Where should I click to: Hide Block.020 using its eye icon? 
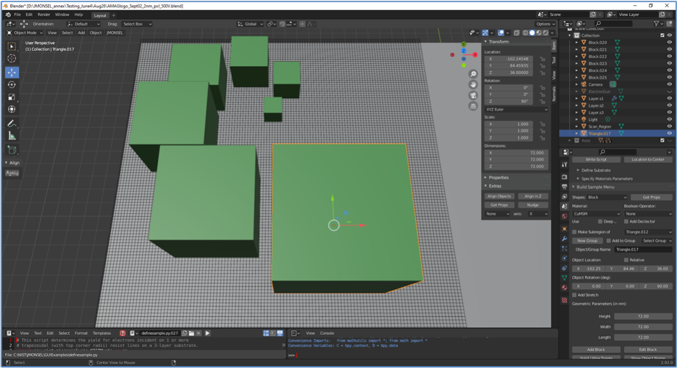point(669,43)
